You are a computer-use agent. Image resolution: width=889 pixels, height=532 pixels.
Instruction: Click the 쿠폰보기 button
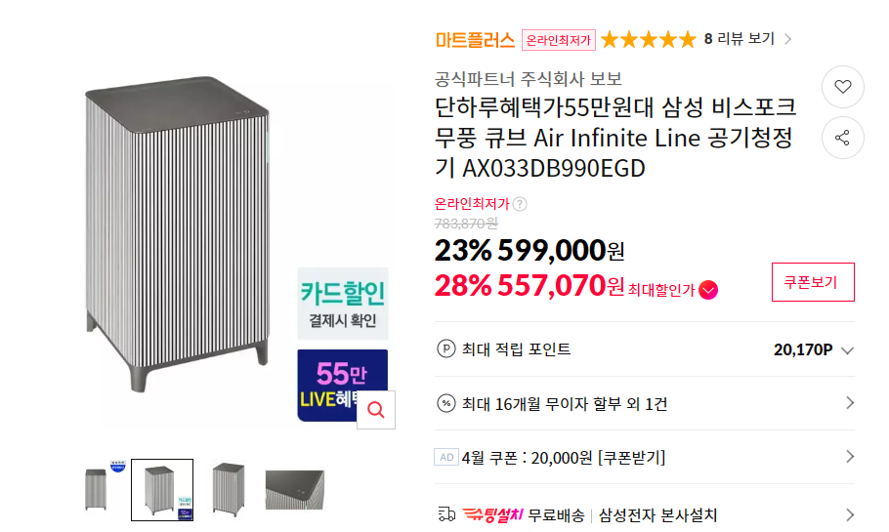[813, 282]
